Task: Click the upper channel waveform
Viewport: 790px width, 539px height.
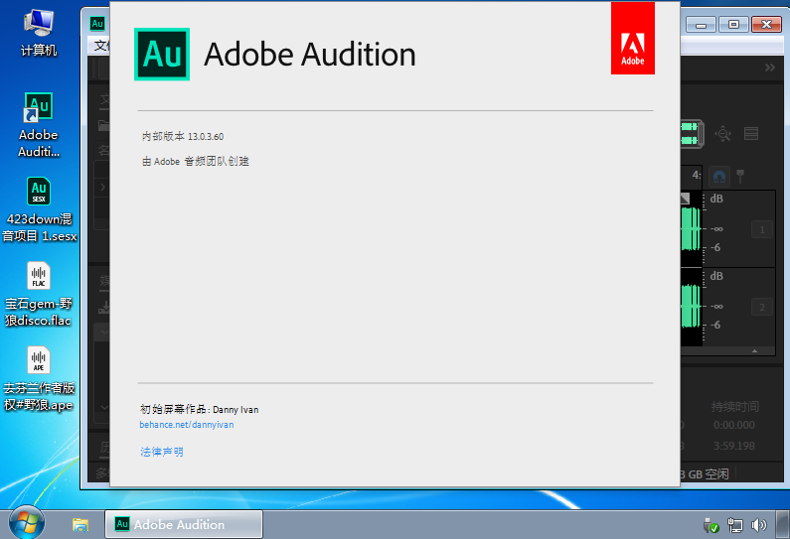Action: coord(692,229)
